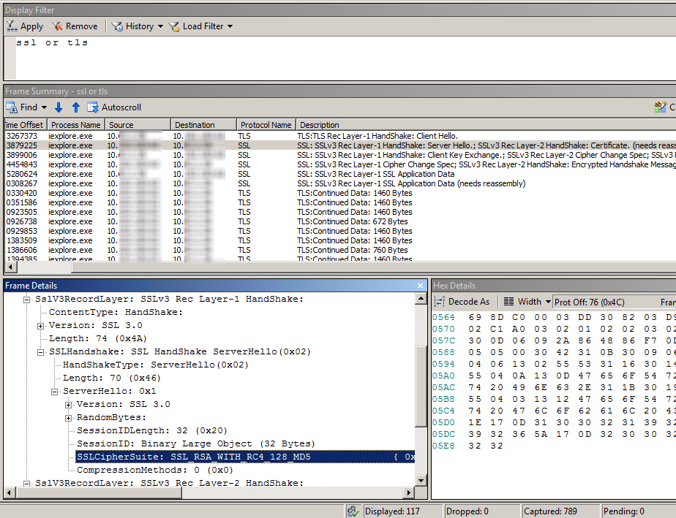The image size is (676, 518).
Task: Collapse the ServerHello tree node
Action: (x=55, y=391)
